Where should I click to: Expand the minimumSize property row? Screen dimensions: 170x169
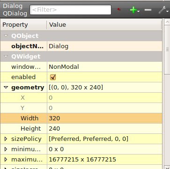click(x=6, y=149)
